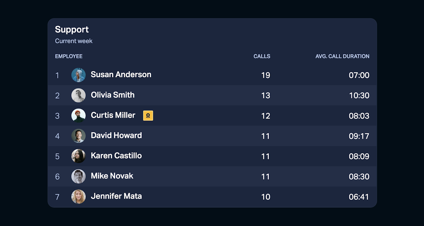The width and height of the screenshot is (424, 226).
Task: Sort by the CALLS column header
Action: (262, 56)
